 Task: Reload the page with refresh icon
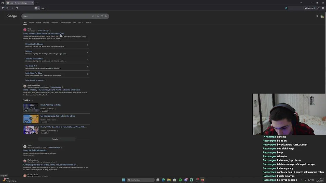17,8
